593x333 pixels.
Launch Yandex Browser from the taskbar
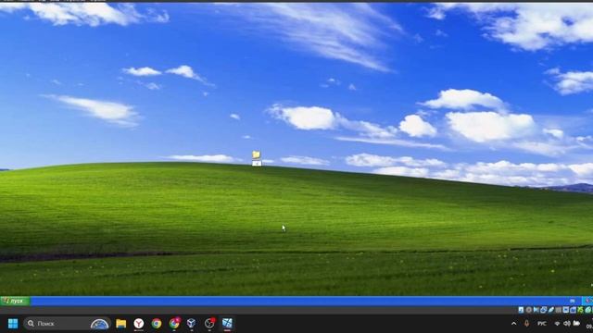click(139, 324)
